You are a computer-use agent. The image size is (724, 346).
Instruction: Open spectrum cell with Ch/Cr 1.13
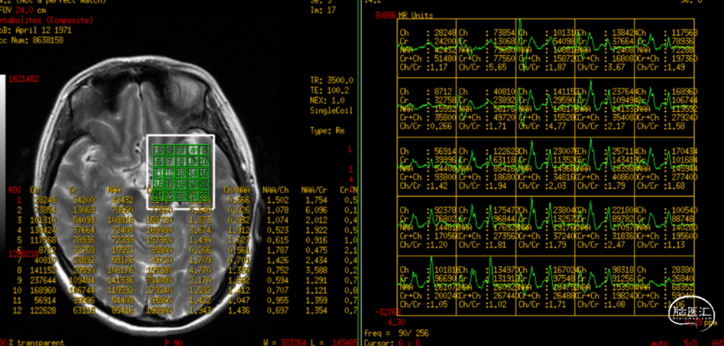click(x=664, y=227)
